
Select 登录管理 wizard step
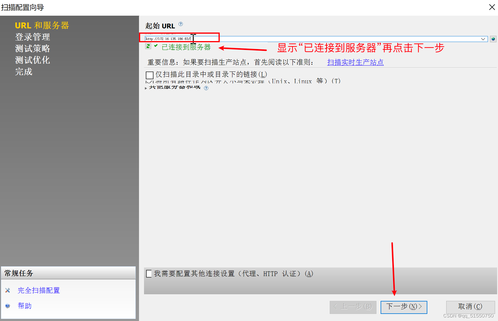[x=33, y=37]
